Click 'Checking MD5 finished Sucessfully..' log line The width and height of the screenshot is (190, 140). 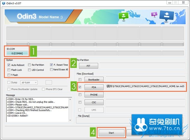[29, 110]
